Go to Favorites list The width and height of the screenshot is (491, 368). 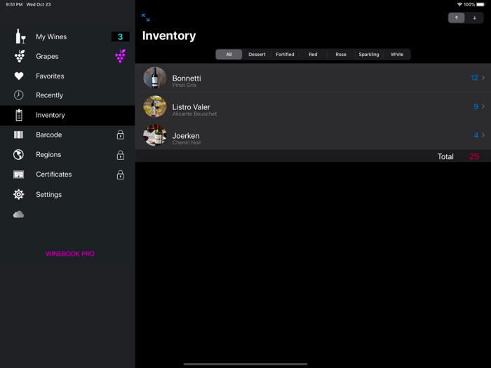pos(67,76)
